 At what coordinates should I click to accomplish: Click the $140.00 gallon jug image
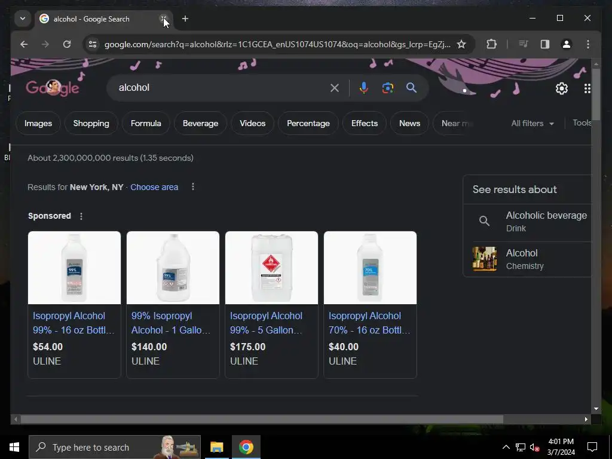pyautogui.click(x=173, y=268)
